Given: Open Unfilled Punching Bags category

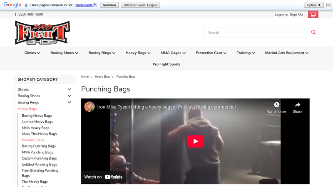Looking at the screenshot, I should click(x=39, y=164).
